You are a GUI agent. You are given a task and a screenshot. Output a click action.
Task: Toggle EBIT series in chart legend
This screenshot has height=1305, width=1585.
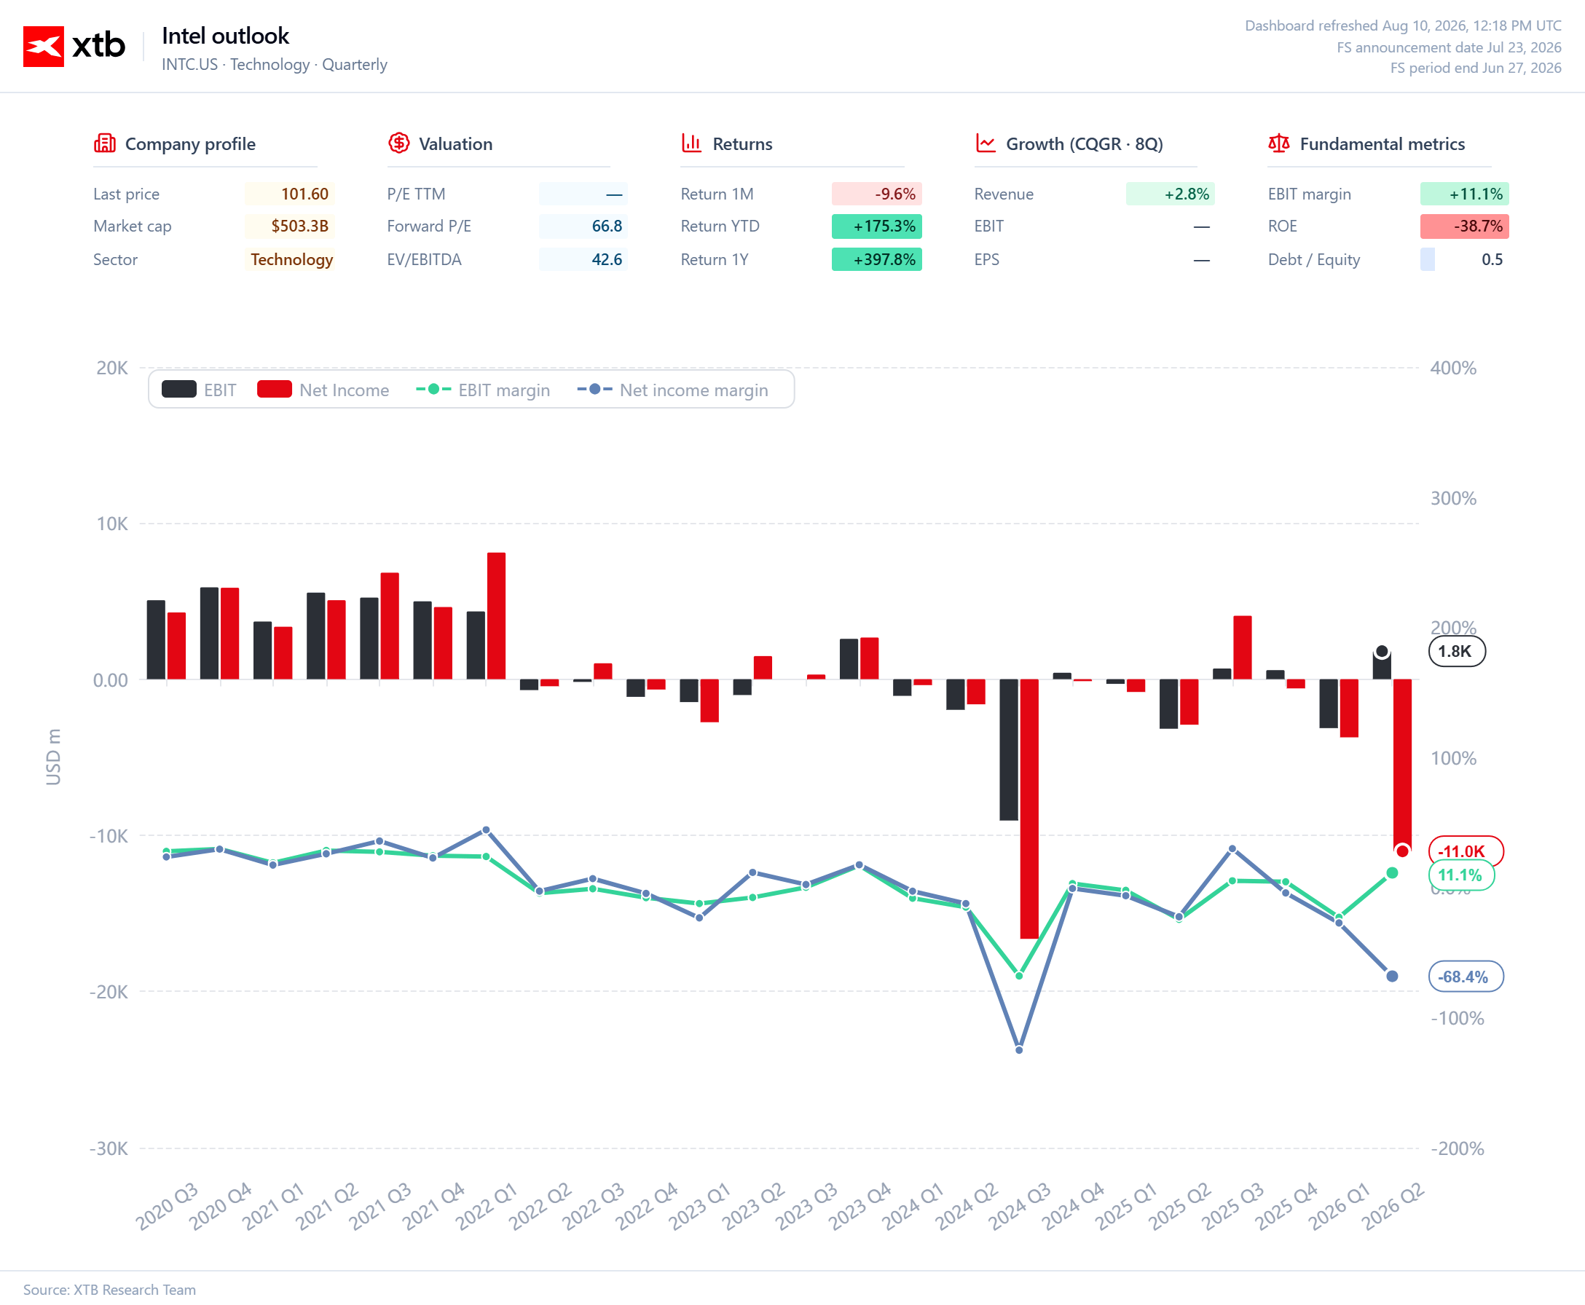pyautogui.click(x=200, y=390)
